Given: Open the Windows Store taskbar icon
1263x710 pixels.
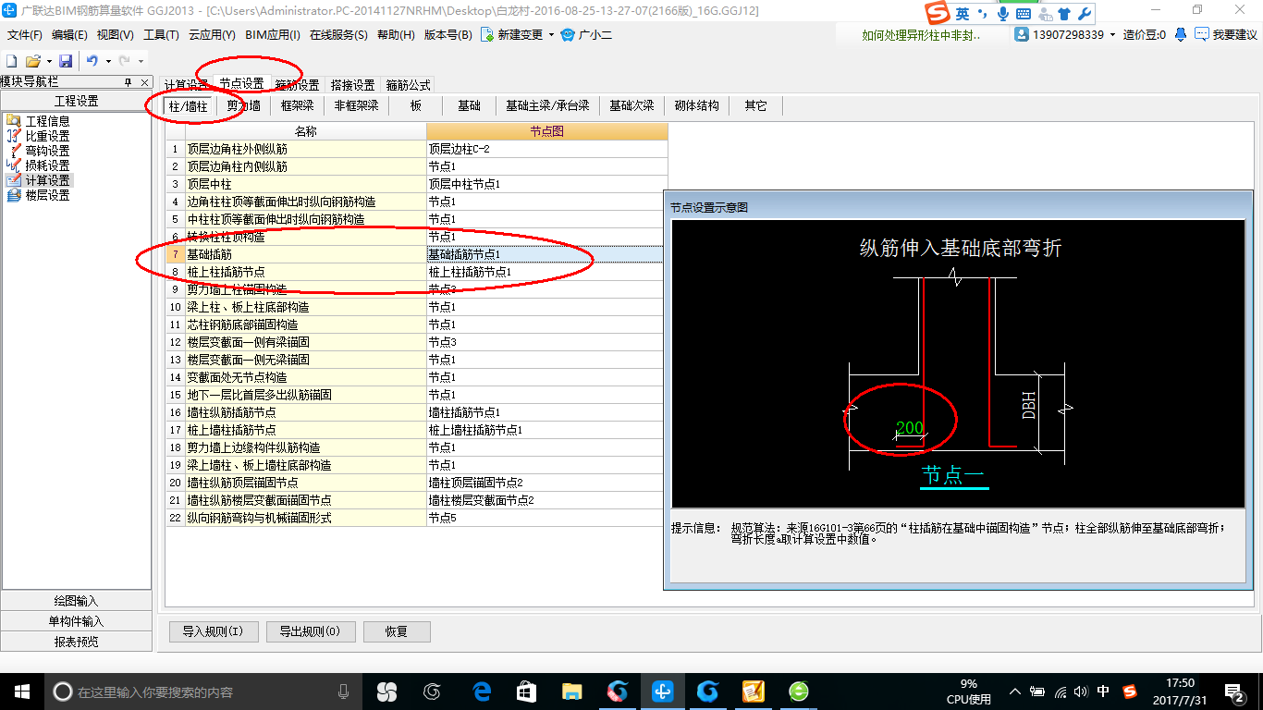Looking at the screenshot, I should click(526, 691).
